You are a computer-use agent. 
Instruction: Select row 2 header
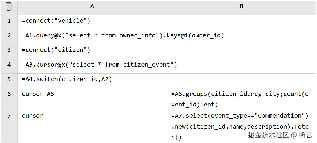coord(9,35)
